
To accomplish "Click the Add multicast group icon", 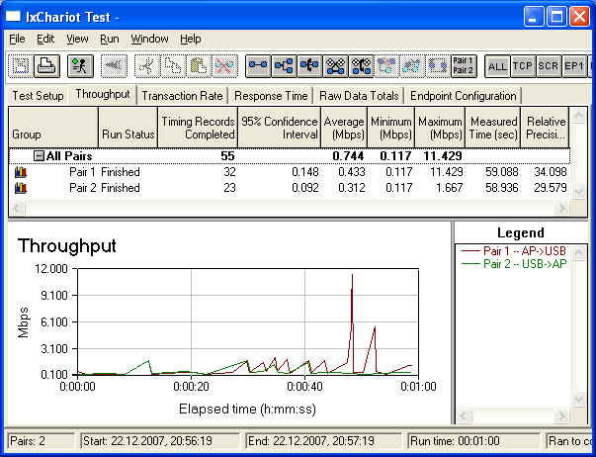I will click(284, 66).
